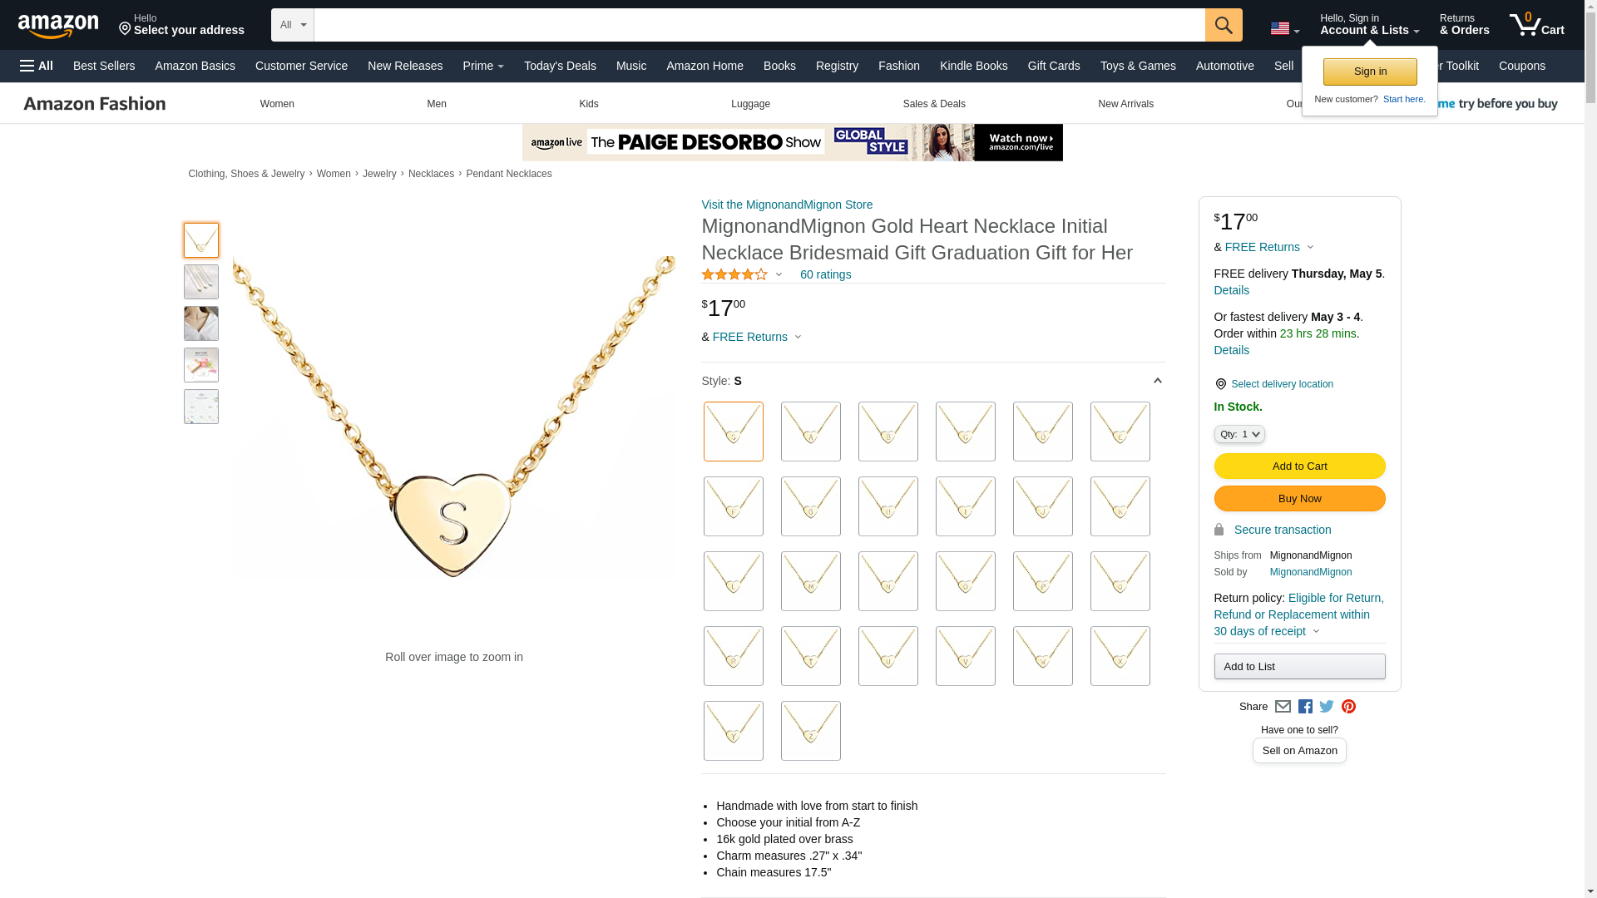The height and width of the screenshot is (898, 1597).
Task: Open the shopping cart icon
Action: 1536,24
